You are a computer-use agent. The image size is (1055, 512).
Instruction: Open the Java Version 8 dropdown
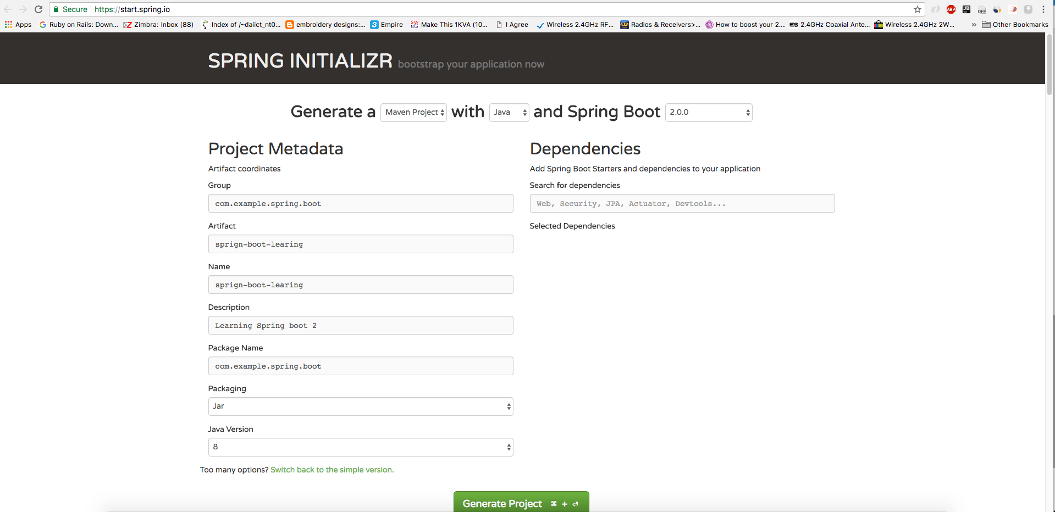coord(361,447)
